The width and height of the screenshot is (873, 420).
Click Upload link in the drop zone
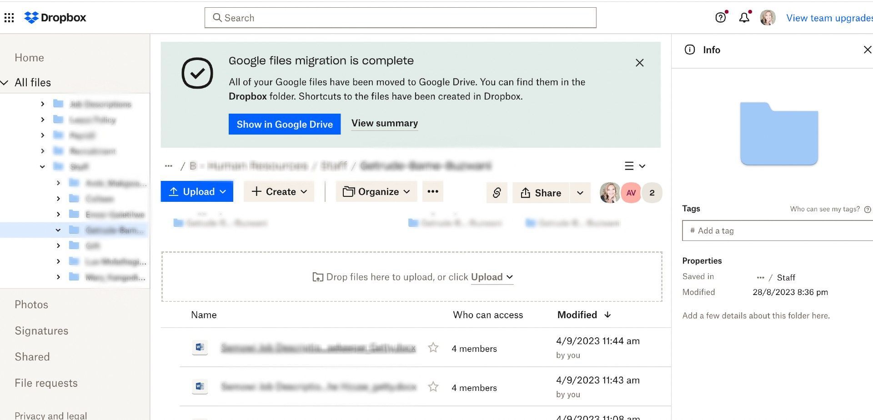point(492,277)
